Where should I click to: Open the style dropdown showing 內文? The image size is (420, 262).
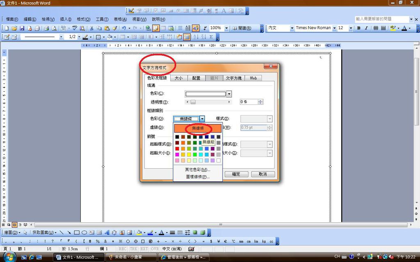point(292,28)
